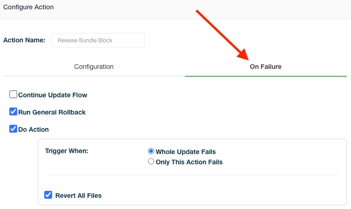Click the "Do Action" label text
The height and width of the screenshot is (209, 351).
point(34,129)
